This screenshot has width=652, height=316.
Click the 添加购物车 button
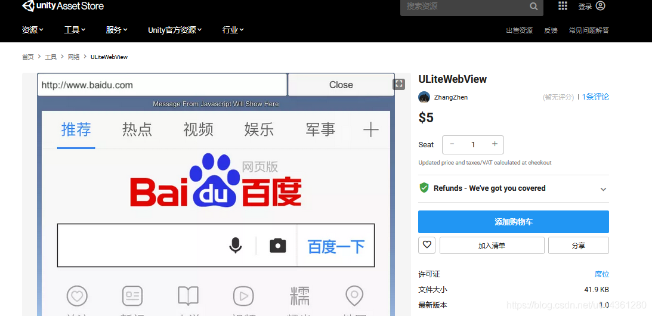pyautogui.click(x=514, y=222)
